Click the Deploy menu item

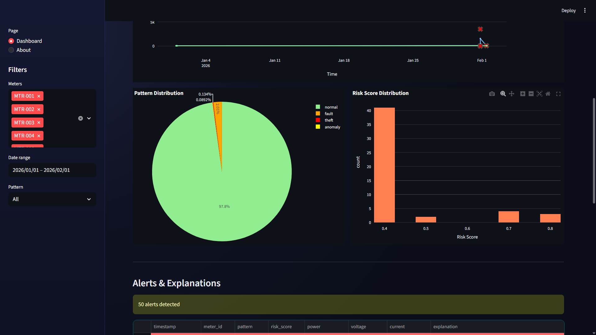(x=569, y=10)
